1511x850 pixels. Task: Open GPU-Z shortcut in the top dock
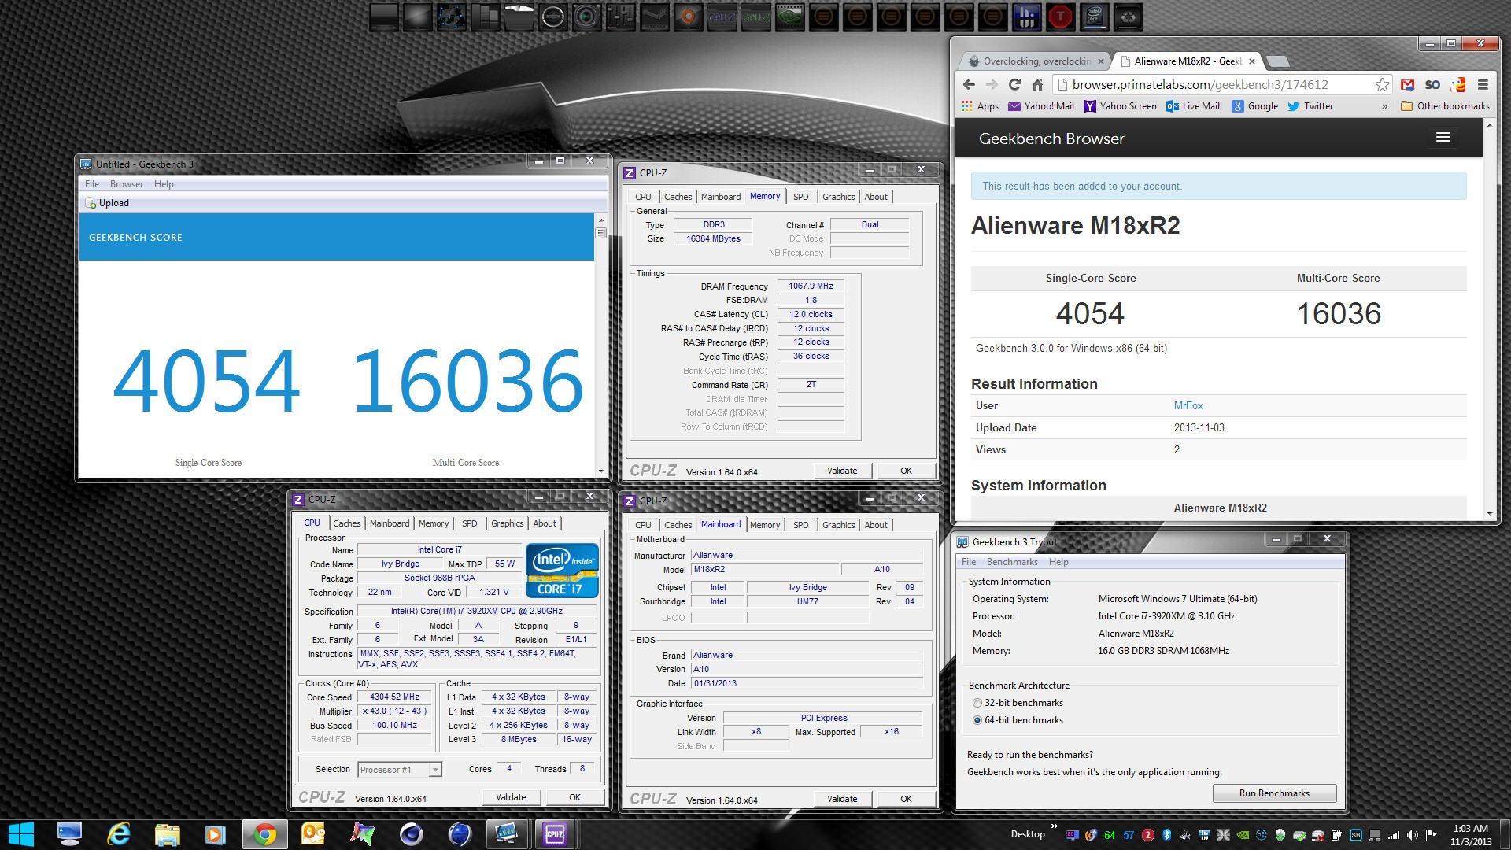coord(755,17)
